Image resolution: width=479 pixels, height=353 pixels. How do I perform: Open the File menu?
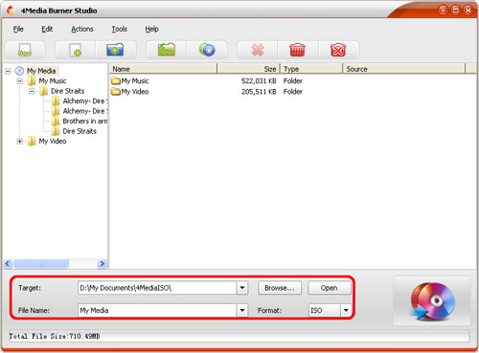pyautogui.click(x=18, y=29)
